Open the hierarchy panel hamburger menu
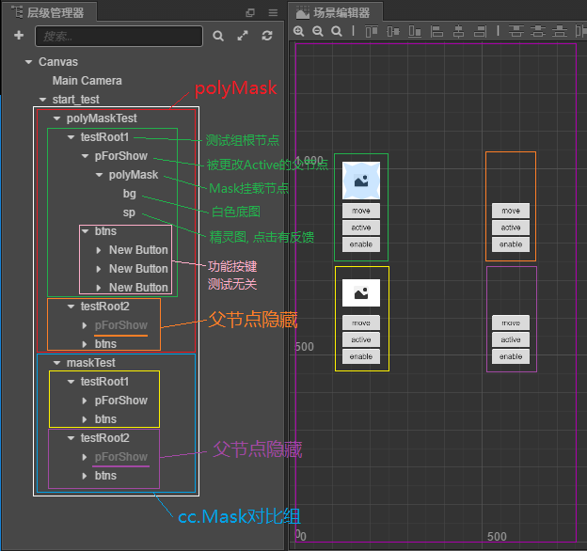Image resolution: width=587 pixels, height=551 pixels. click(x=273, y=12)
